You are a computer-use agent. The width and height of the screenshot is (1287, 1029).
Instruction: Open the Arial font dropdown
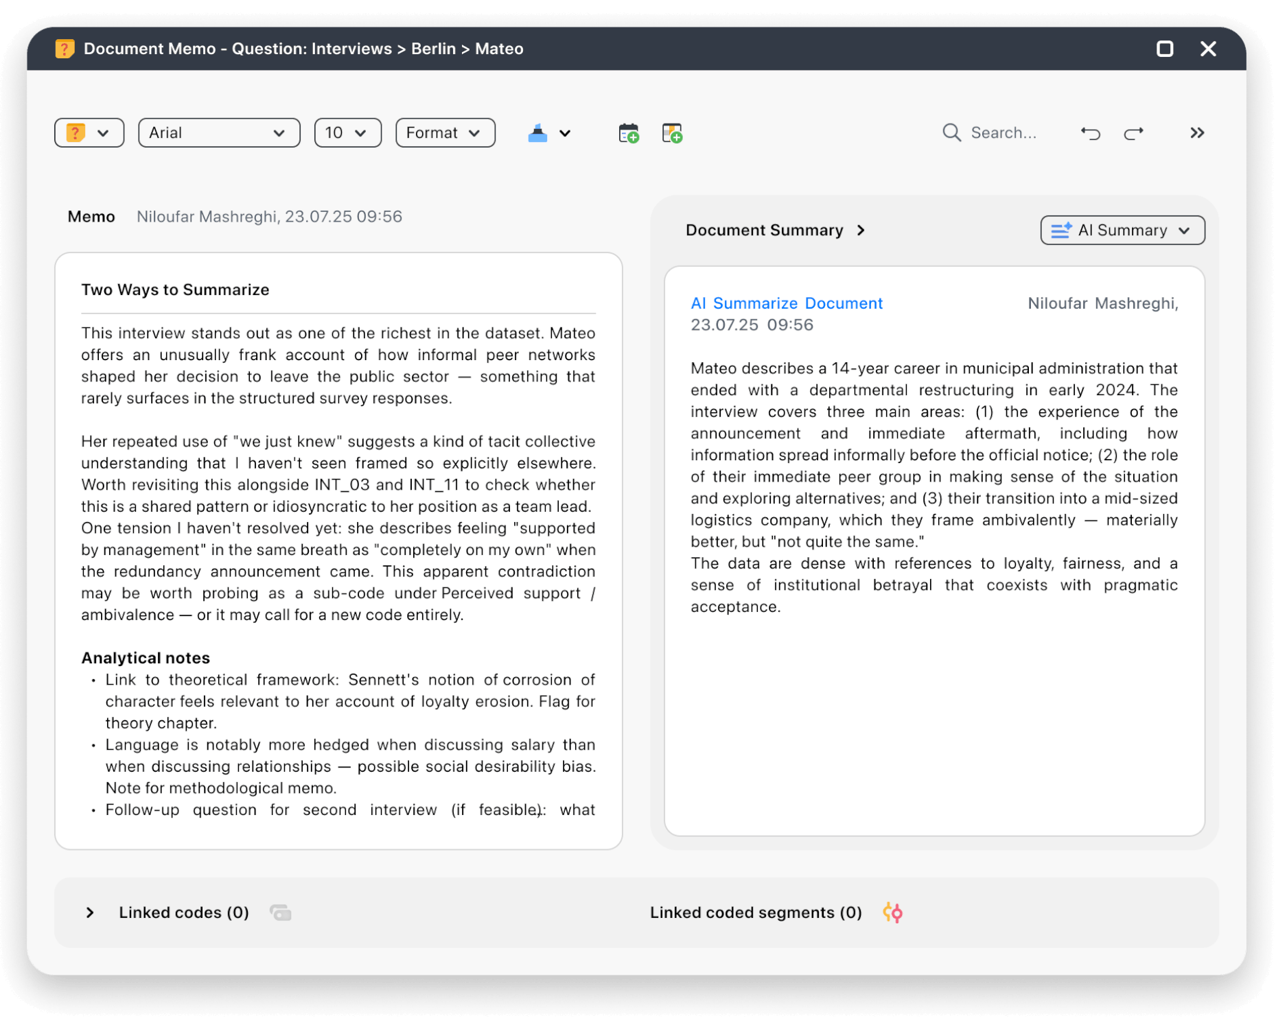click(x=218, y=132)
